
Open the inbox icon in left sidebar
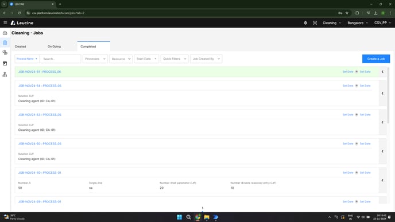point(5,33)
